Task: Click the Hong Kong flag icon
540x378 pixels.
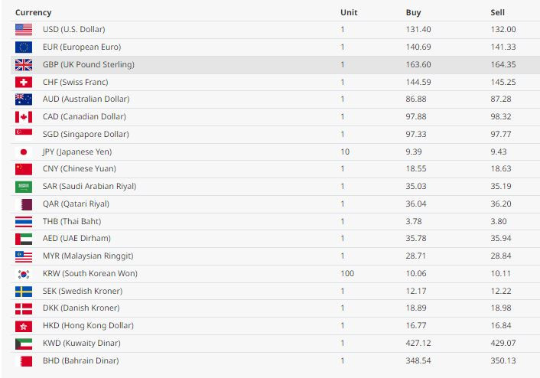Action: point(24,326)
